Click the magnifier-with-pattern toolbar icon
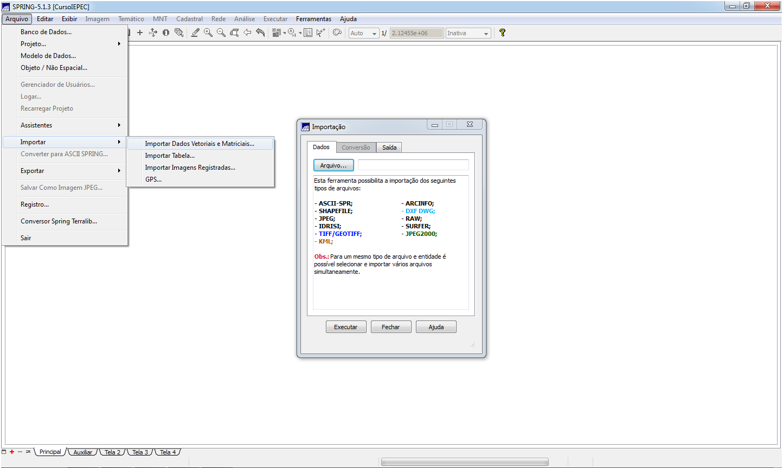 point(179,33)
